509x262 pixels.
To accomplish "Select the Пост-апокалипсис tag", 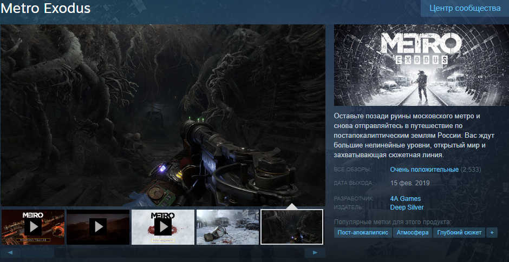I will coord(363,232).
